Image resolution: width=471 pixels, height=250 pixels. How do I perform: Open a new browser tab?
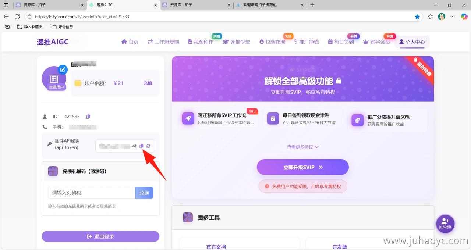coord(312,5)
